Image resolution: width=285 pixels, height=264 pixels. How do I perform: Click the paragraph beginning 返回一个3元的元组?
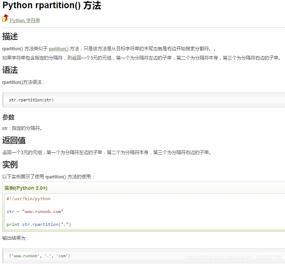pos(107,153)
